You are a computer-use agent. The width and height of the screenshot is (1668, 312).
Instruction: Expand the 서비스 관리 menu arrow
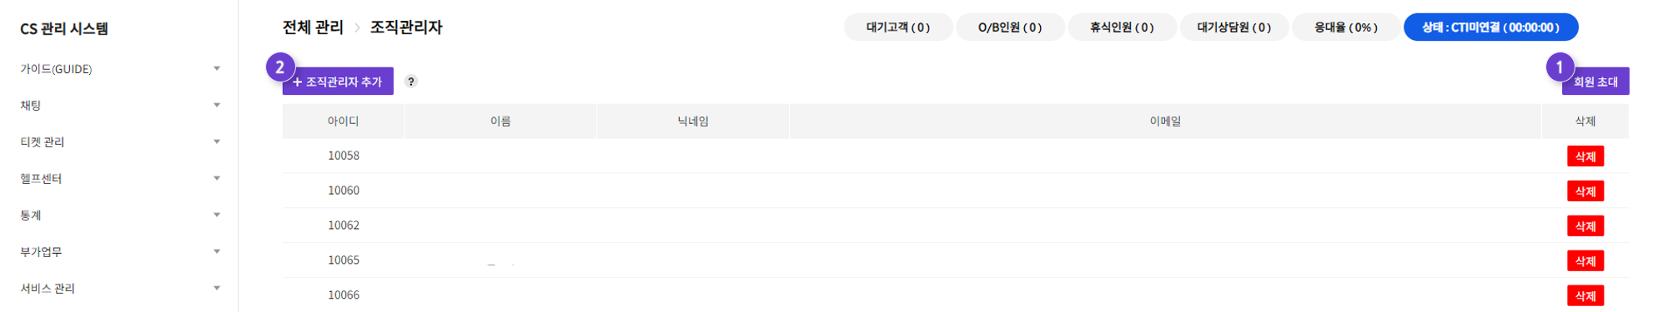pos(217,288)
